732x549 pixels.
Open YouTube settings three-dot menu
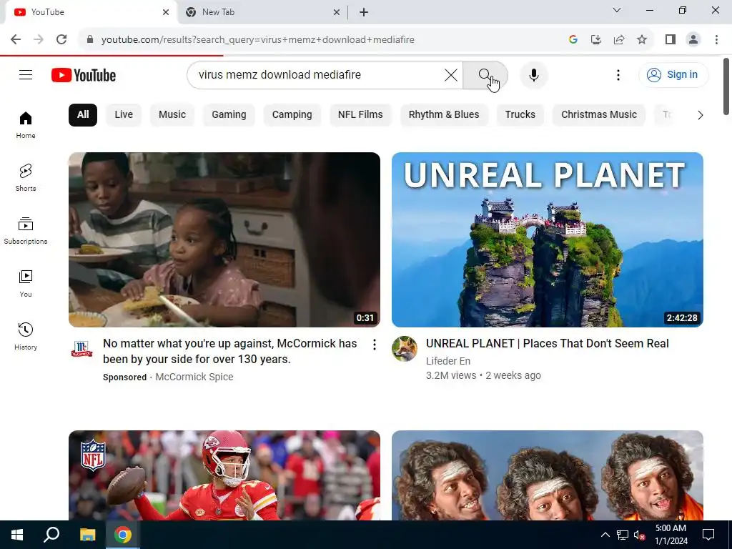(x=618, y=74)
